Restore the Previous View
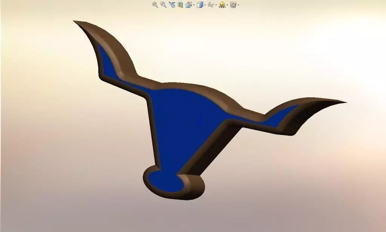Image resolution: width=386 pixels, height=232 pixels. 172,5
